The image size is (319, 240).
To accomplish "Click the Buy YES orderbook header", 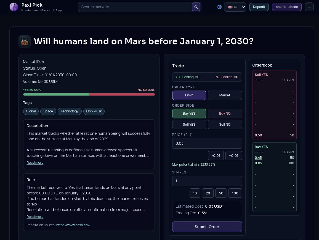I will click(x=261, y=147).
